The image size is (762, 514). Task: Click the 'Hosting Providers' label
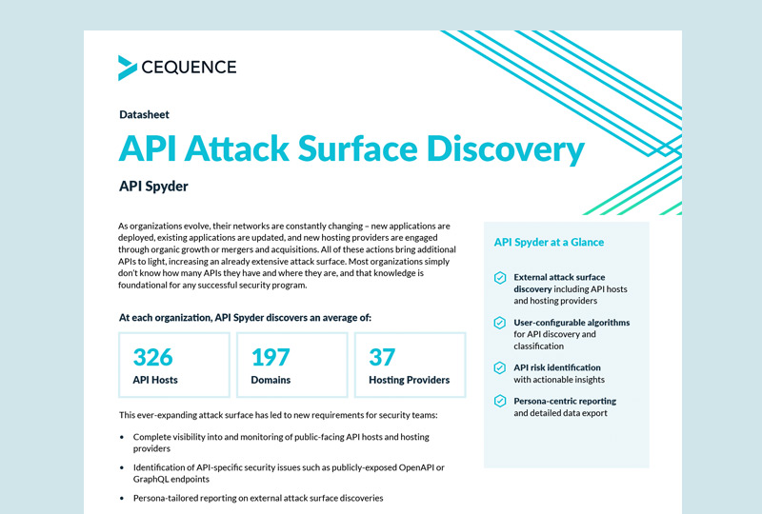(x=410, y=380)
